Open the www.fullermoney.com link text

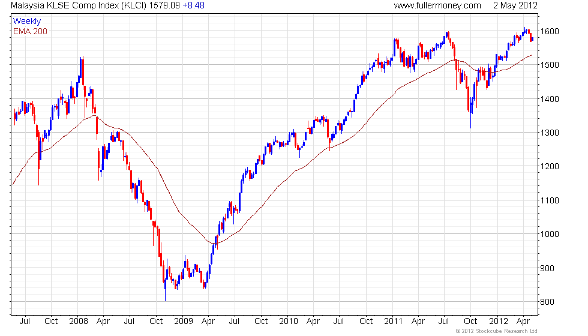(x=437, y=5)
